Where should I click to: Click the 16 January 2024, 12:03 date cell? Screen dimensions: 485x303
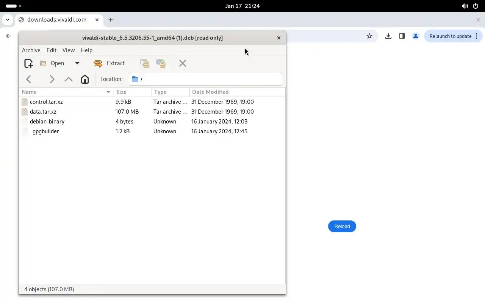pos(219,122)
